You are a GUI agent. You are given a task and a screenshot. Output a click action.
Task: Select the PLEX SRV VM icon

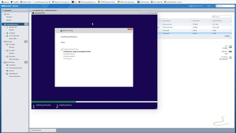(x=7, y=36)
